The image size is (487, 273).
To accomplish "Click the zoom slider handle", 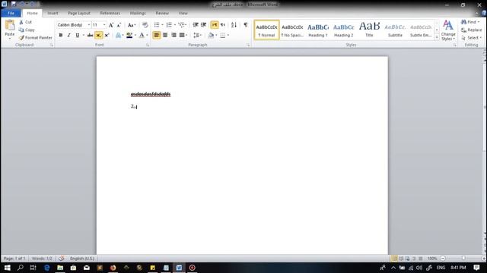I will pyautogui.click(x=463, y=258).
